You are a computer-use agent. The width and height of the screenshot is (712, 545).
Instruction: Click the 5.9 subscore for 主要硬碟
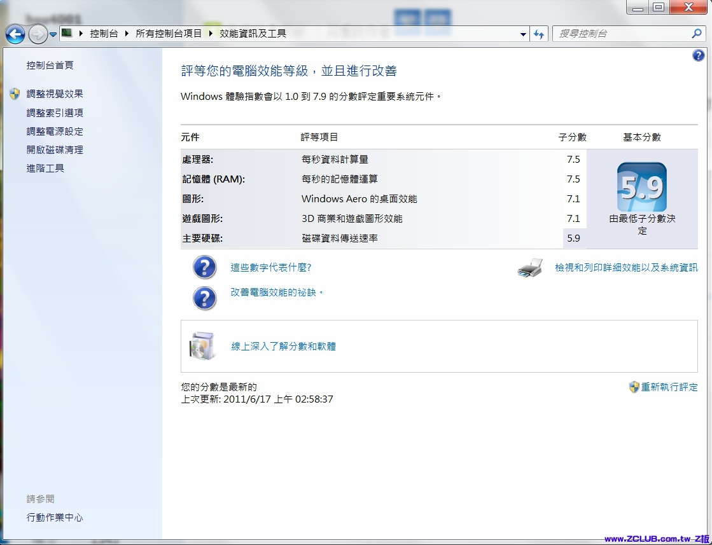point(573,238)
